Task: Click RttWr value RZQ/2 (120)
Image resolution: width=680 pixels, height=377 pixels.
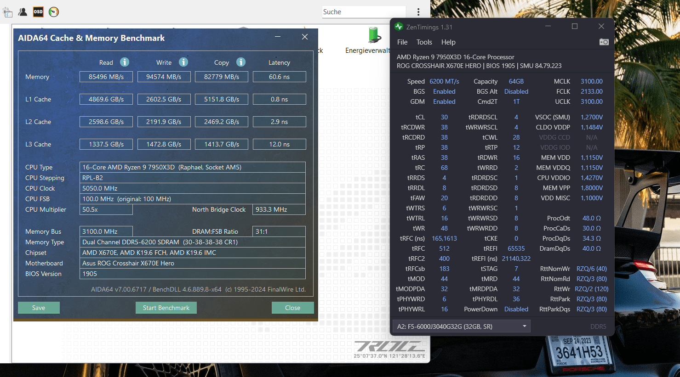Action: (x=592, y=289)
